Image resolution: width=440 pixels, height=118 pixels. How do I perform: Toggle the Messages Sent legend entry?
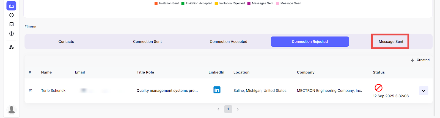(x=260, y=3)
